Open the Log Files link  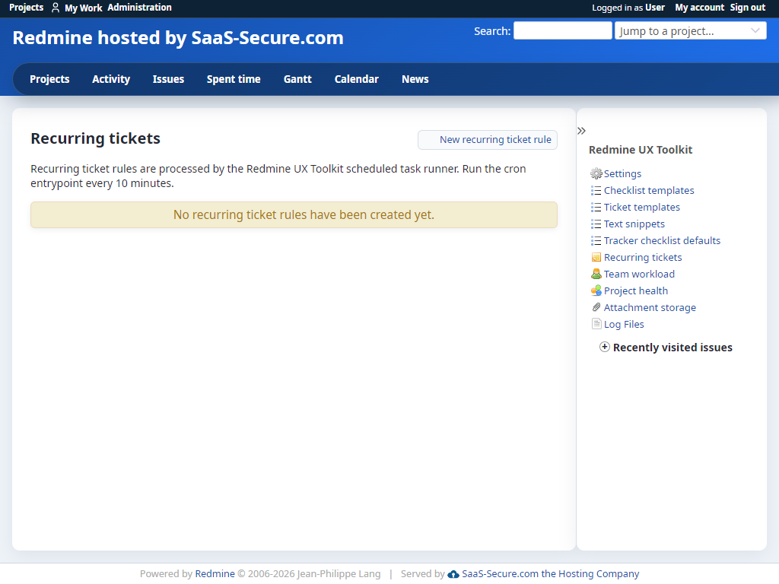click(x=624, y=324)
